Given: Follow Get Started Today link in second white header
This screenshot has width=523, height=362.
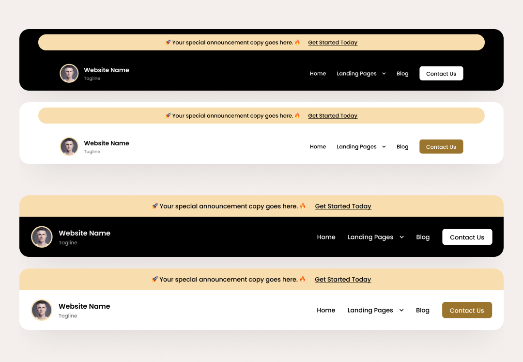Looking at the screenshot, I should click(333, 115).
